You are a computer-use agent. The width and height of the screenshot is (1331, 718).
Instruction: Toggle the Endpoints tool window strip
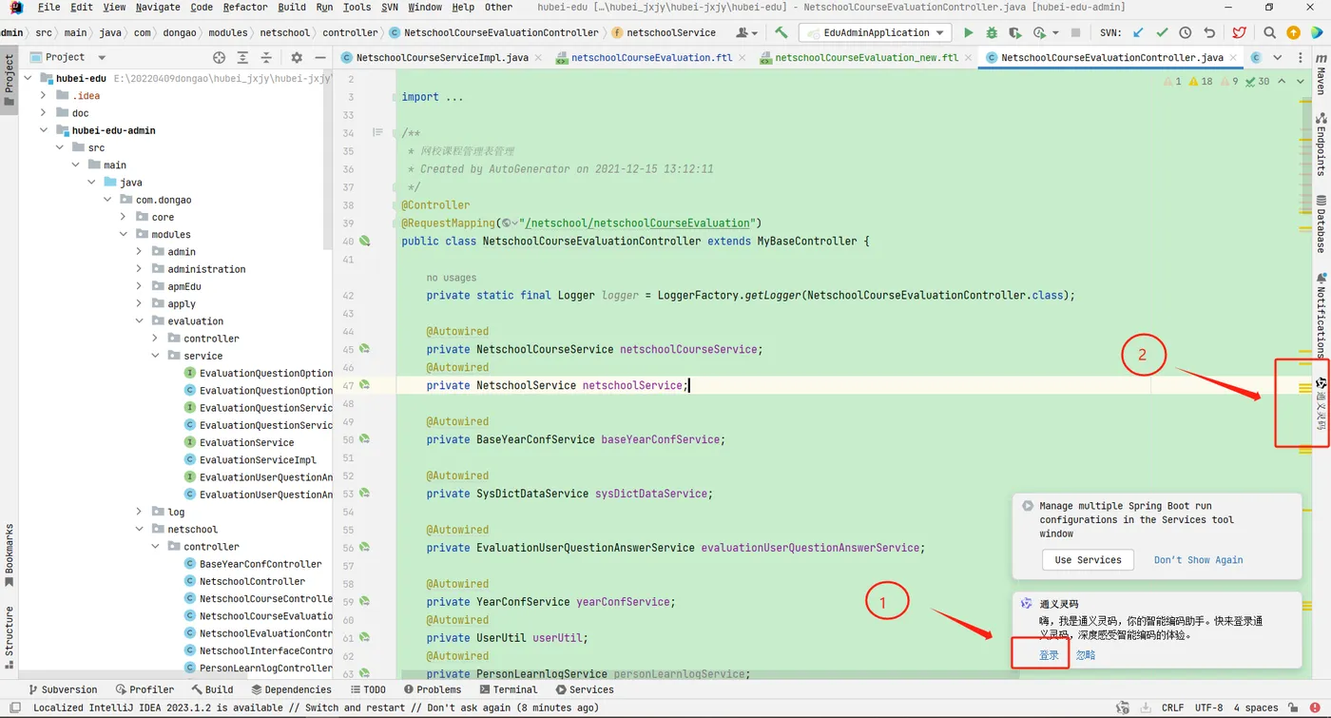[1321, 145]
